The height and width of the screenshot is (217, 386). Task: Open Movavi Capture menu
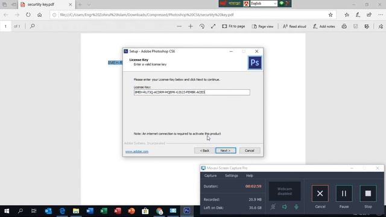210,175
